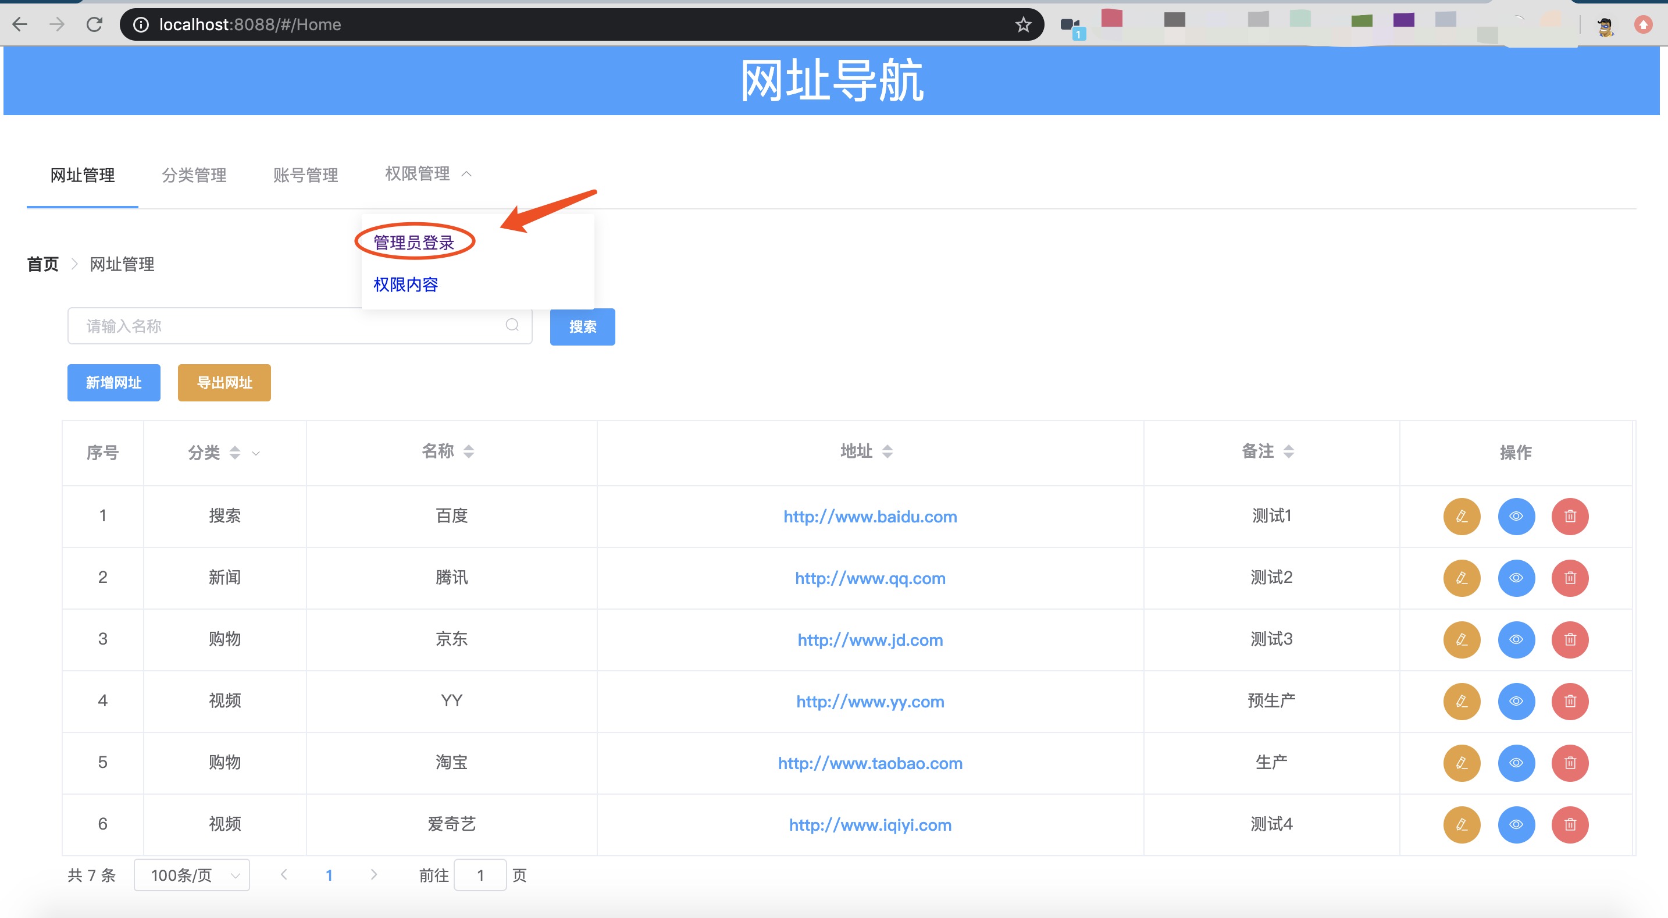The image size is (1668, 918).
Task: Open 分类 column filter chevron
Action: (x=256, y=454)
